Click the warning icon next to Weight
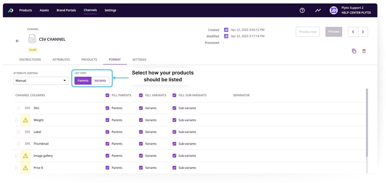This screenshot has width=386, height=183. tap(26, 120)
